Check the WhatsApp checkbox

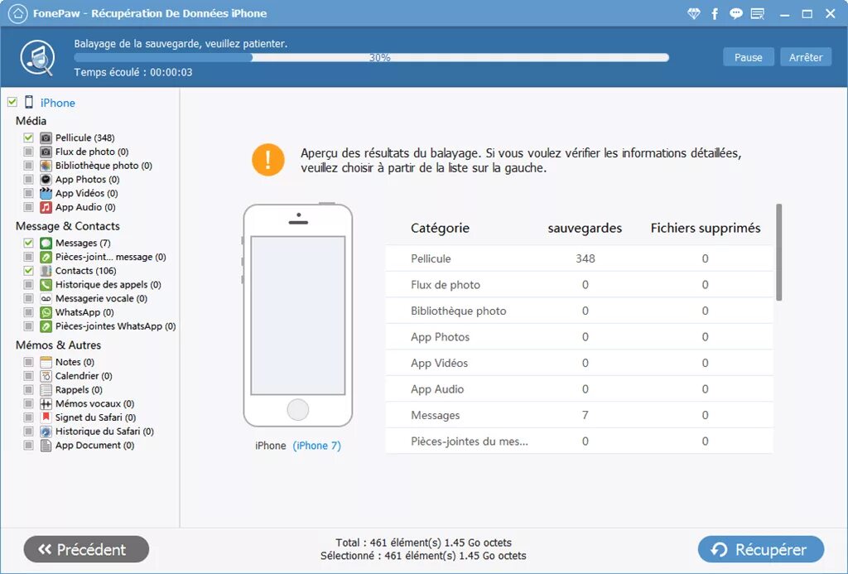(29, 312)
